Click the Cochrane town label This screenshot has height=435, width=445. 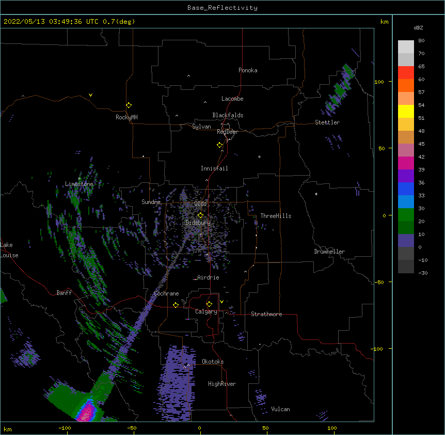coord(166,293)
